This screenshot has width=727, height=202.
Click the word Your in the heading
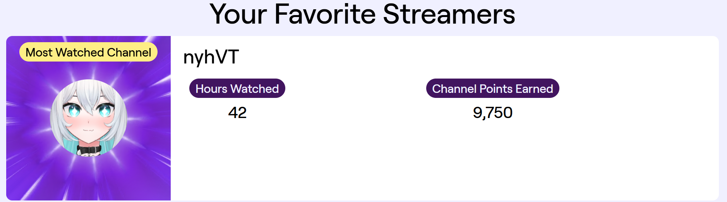[x=238, y=15]
